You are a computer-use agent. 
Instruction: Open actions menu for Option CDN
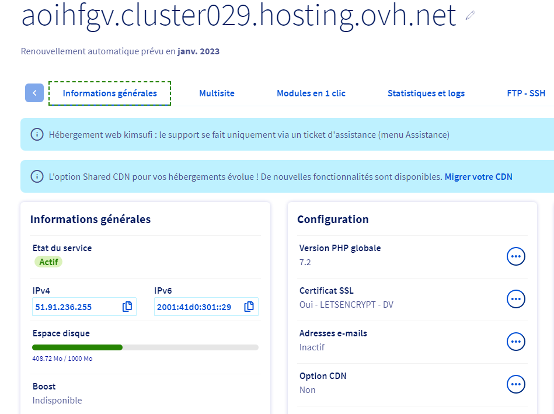coord(515,384)
